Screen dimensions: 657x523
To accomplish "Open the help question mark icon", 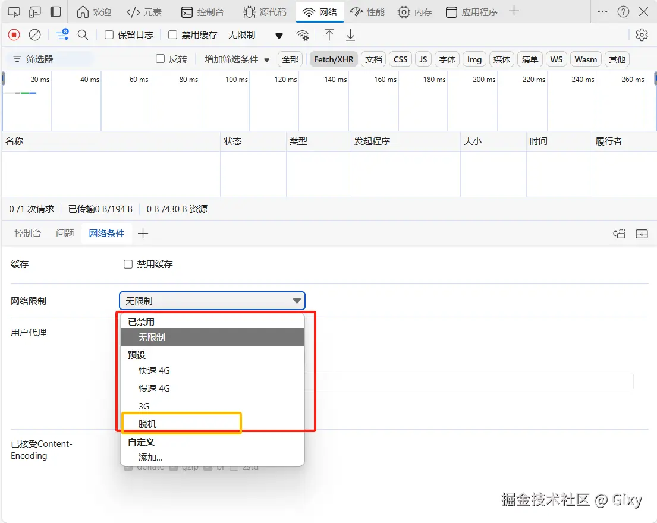I will 624,12.
